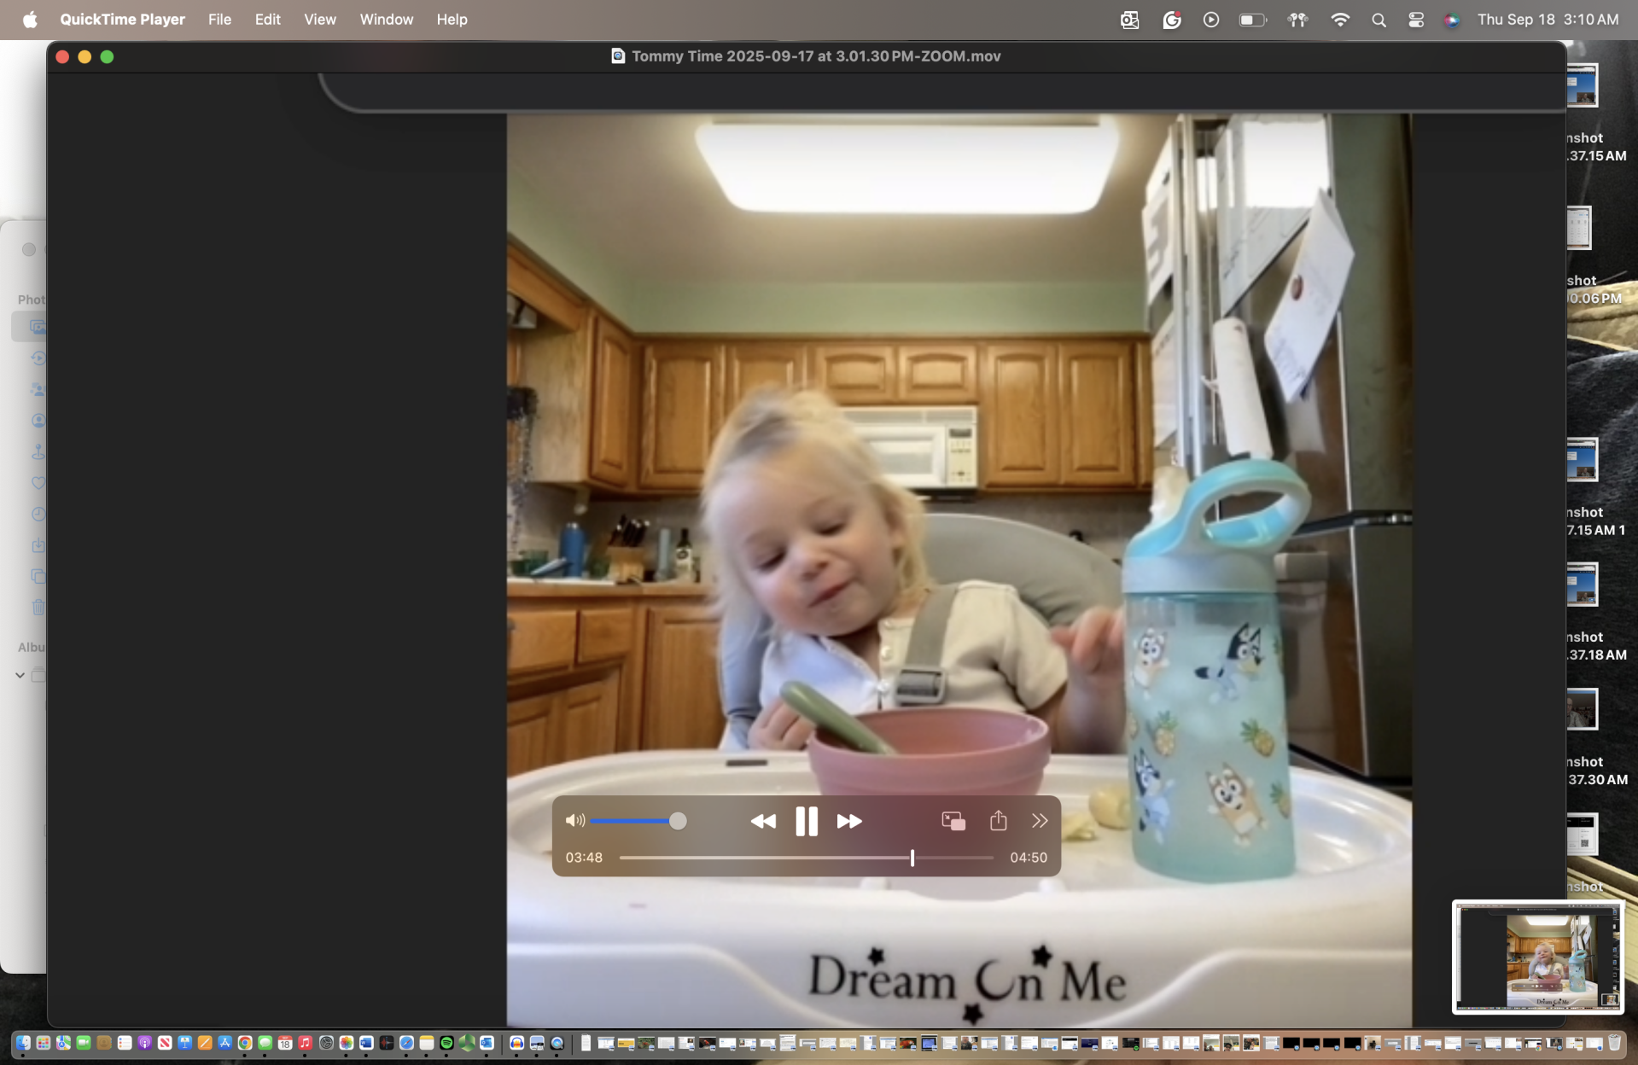Open the Window menu
1638x1065 pixels.
(387, 19)
